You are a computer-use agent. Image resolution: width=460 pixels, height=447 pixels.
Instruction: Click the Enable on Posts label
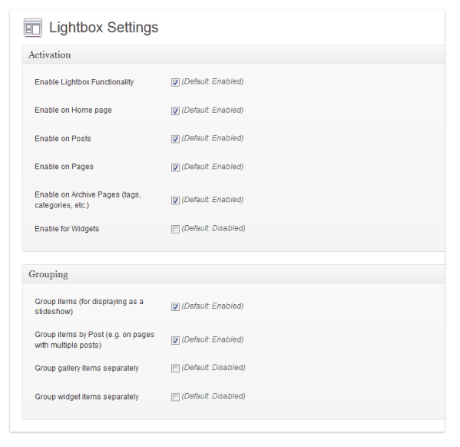pyautogui.click(x=63, y=138)
